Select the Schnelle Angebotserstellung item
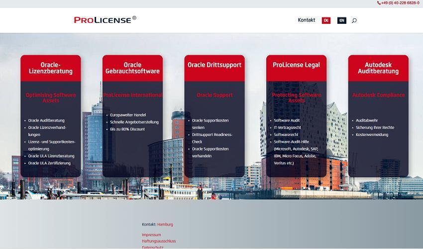The image size is (423, 249). [x=134, y=122]
